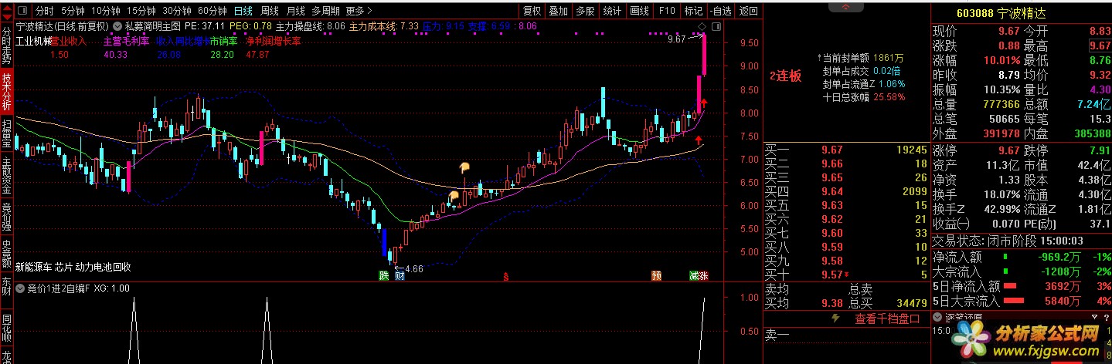Viewport: 1112px width, 364px height.
Task: Click the diamond icon at chart top-right
Action: (702, 27)
